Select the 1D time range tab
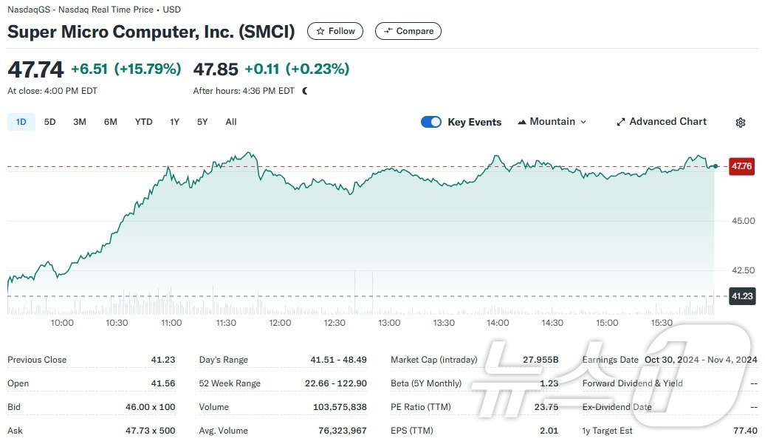 point(21,122)
